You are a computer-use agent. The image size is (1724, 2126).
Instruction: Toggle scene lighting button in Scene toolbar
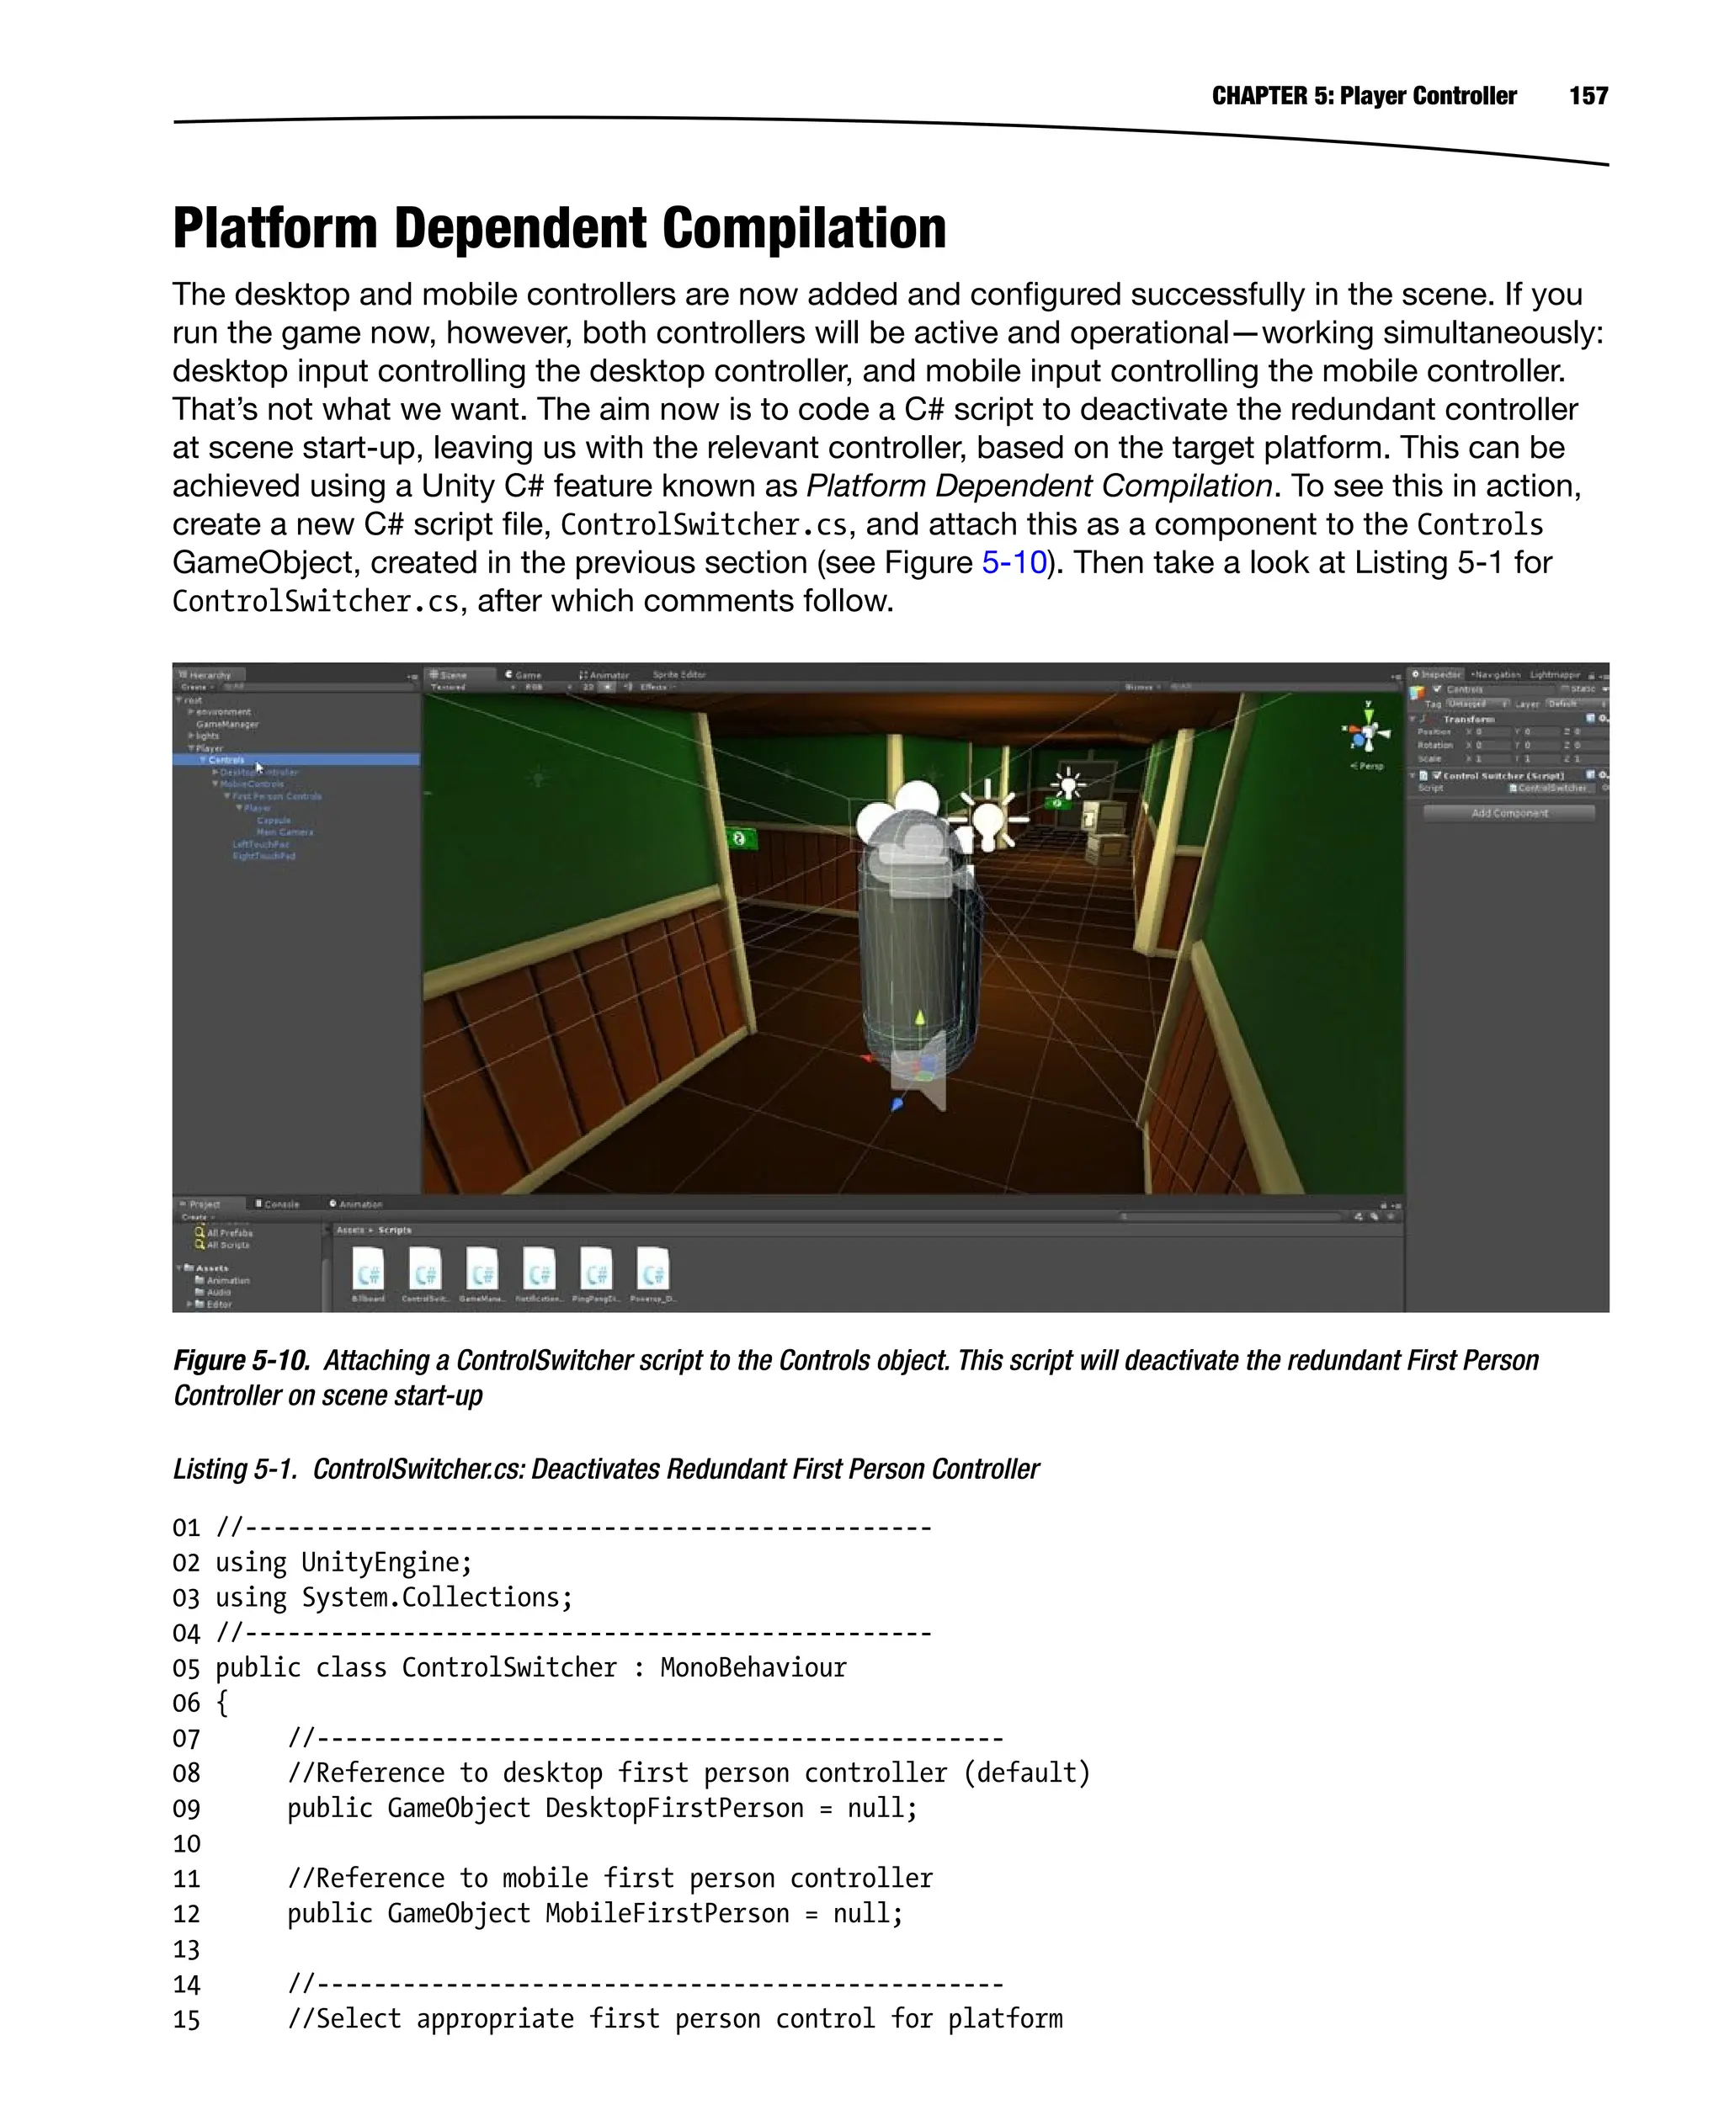click(x=608, y=687)
